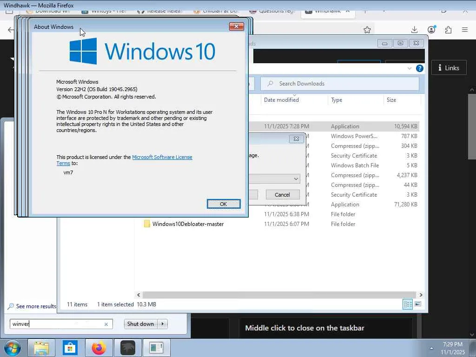476x357 pixels.
Task: Select the Windows PowerS... file row
Action: 363,136
